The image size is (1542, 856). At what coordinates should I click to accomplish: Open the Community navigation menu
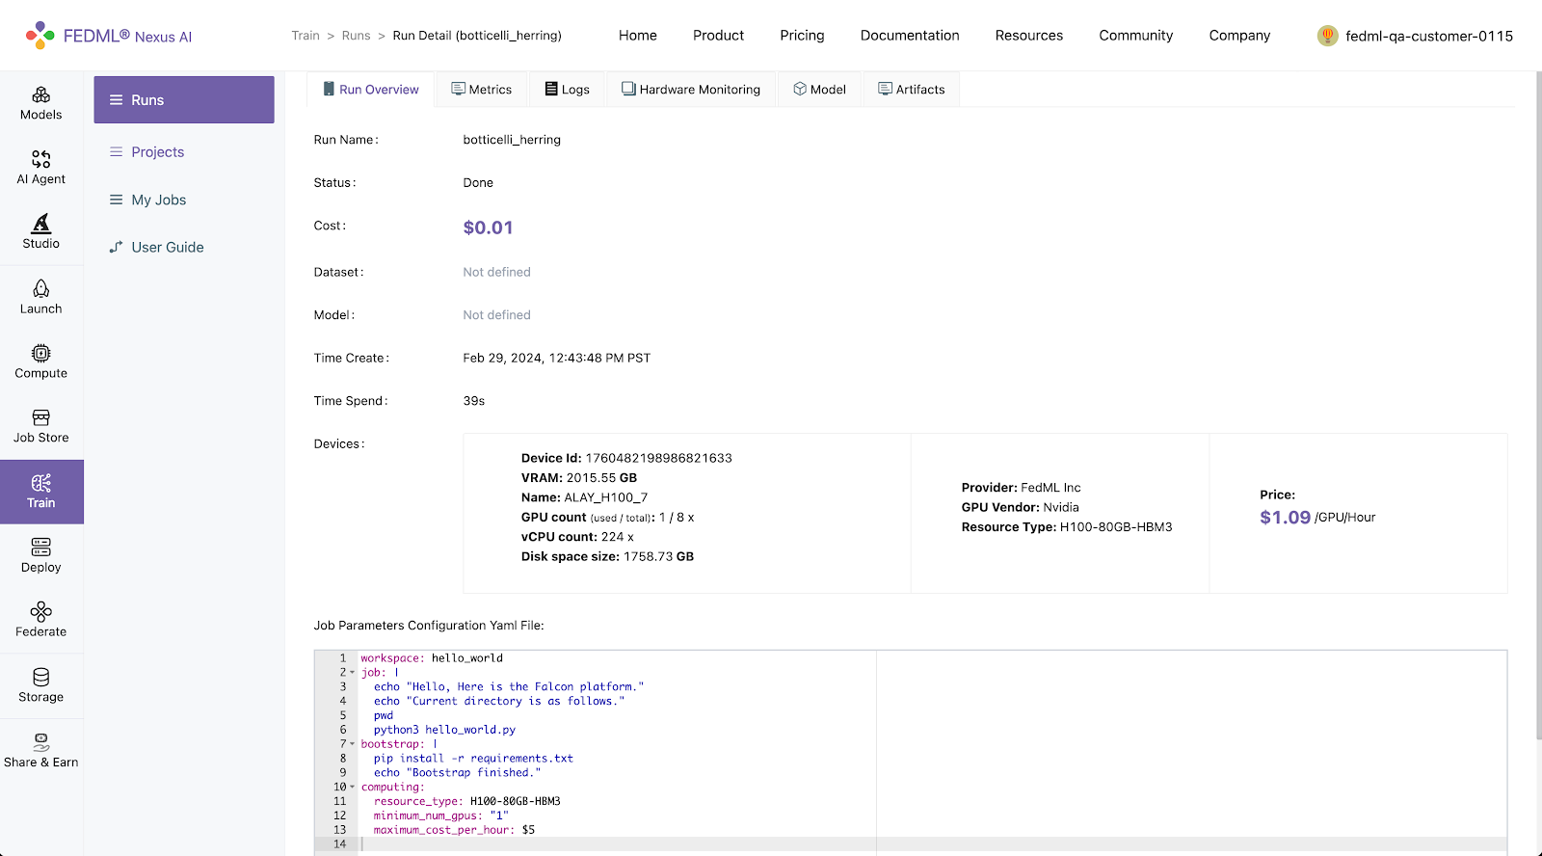(x=1136, y=36)
